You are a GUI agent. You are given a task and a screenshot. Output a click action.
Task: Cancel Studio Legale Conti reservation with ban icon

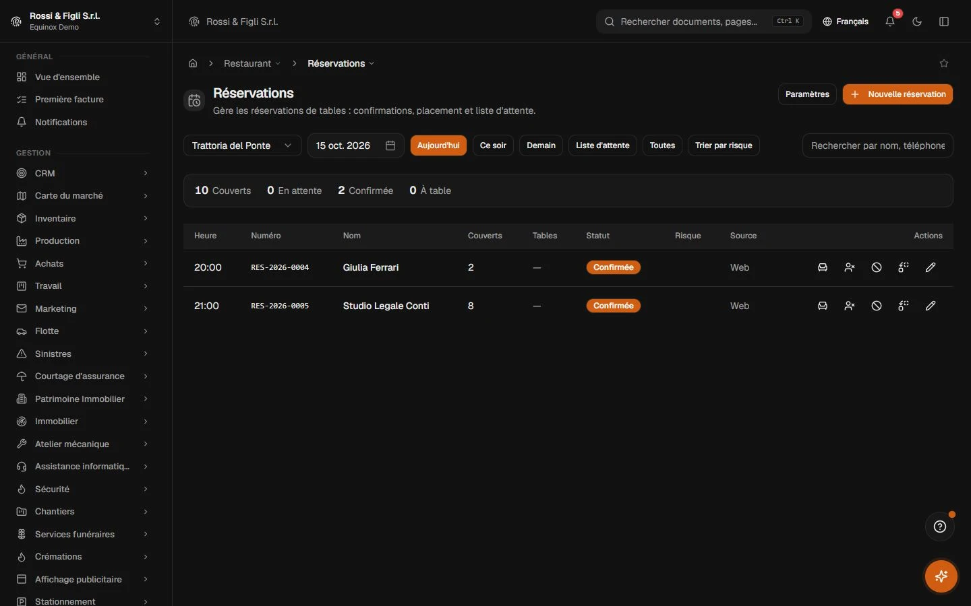pyautogui.click(x=877, y=306)
